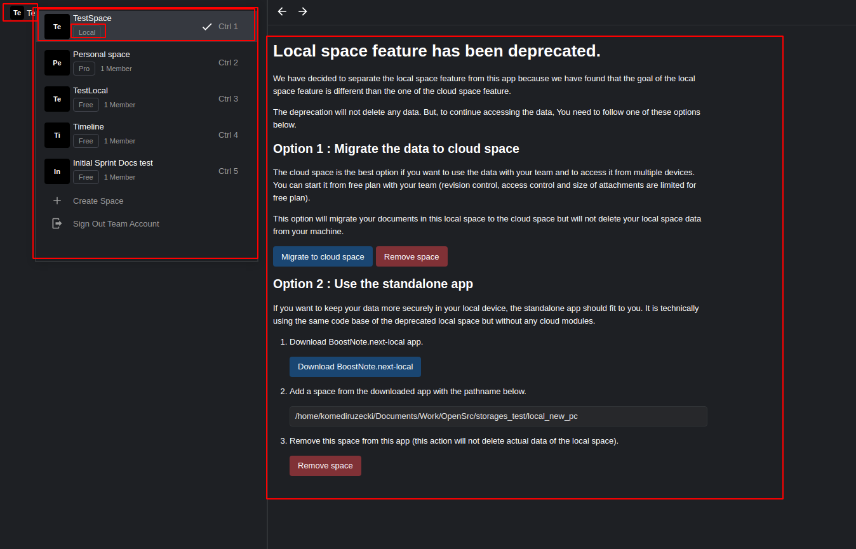856x549 pixels.
Task: Click the Local badge on TestSpace
Action: click(88, 32)
